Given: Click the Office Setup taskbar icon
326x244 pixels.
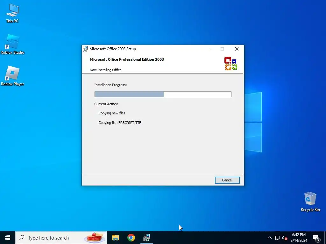Looking at the screenshot, I should click(147, 238).
